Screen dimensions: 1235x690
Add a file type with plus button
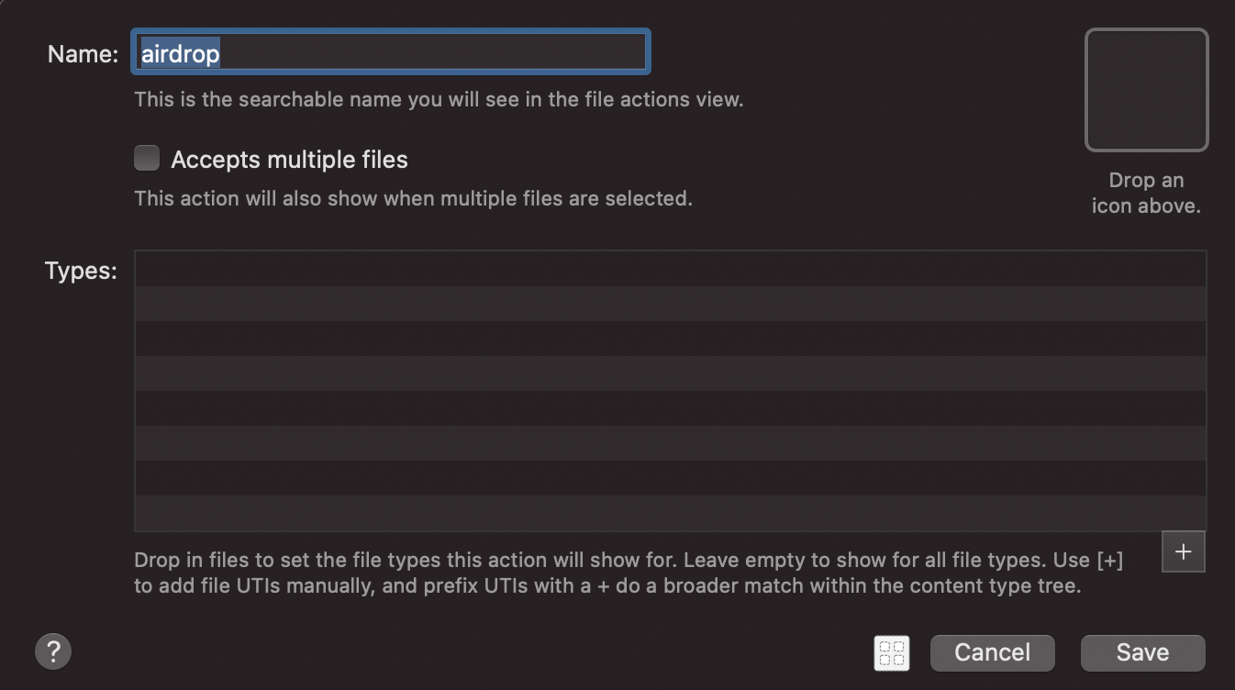[1183, 551]
